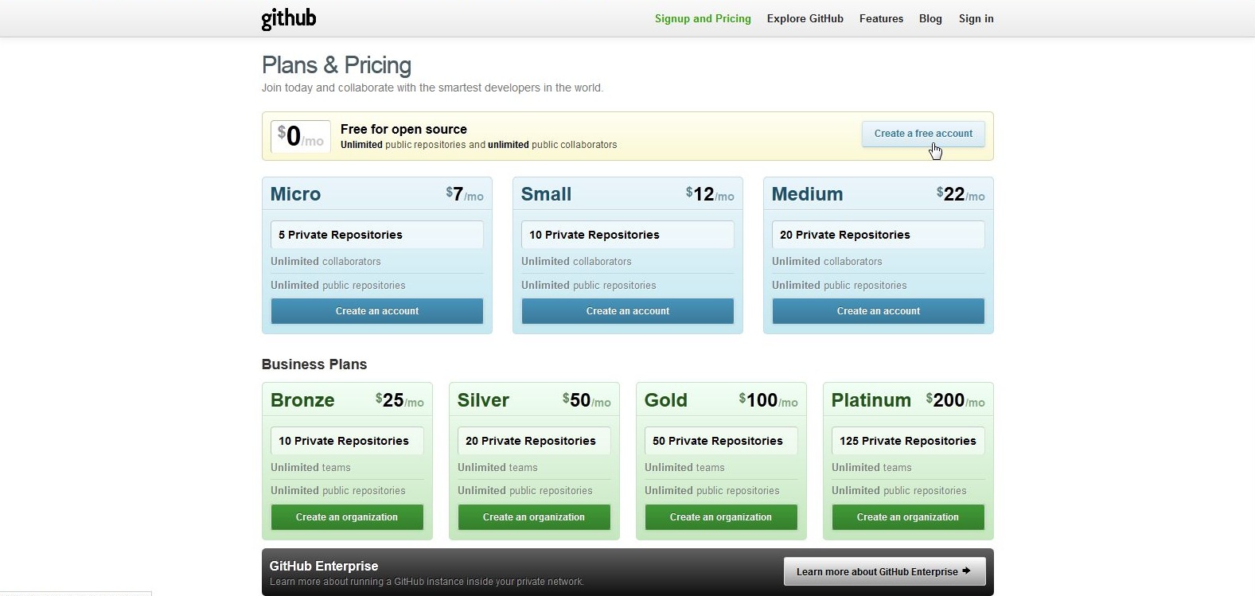
Task: Click Learn more about GitHub Enterprise
Action: (884, 571)
